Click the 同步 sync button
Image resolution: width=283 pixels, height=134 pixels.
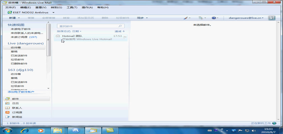pos(140,18)
